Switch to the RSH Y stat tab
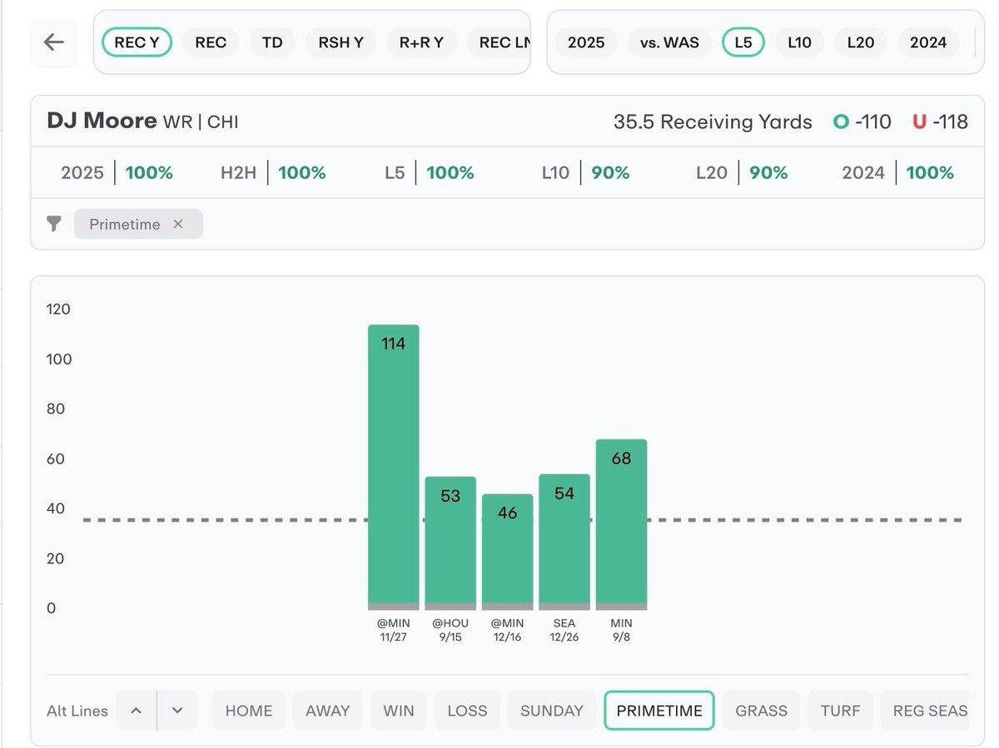The width and height of the screenshot is (999, 748). pyautogui.click(x=341, y=42)
